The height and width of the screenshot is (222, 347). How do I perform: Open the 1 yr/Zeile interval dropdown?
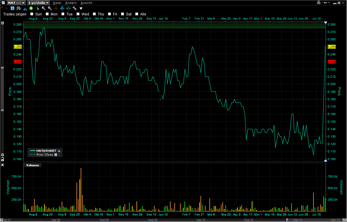[x=38, y=3]
